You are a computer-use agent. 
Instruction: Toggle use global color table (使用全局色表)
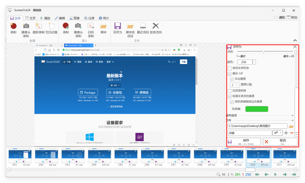click(x=230, y=68)
